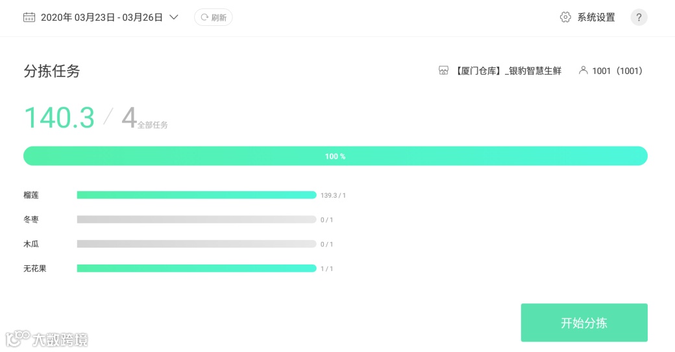Click the 榴莲 green progress bar
Viewport: 675px width, 352px height.
coord(197,195)
